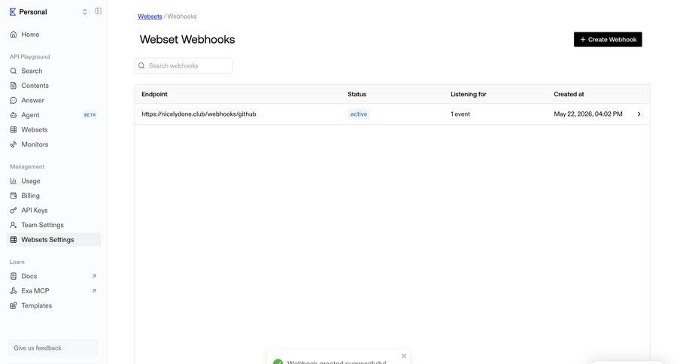This screenshot has width=677, height=364.
Task: Open the Billing page
Action: [53, 196]
